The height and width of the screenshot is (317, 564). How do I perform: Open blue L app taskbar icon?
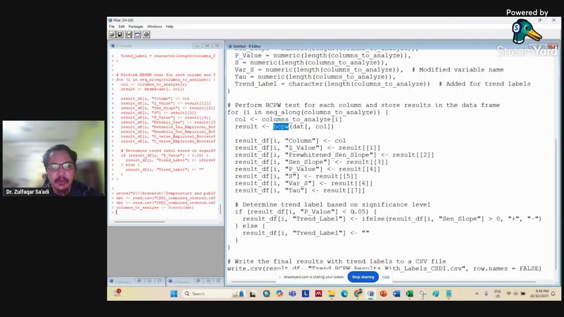pyautogui.click(x=305, y=294)
